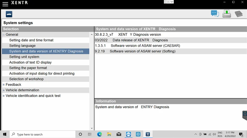Screen dimensions: 247x138
Task: Select Setting date and time format
Action: click(x=45, y=40)
